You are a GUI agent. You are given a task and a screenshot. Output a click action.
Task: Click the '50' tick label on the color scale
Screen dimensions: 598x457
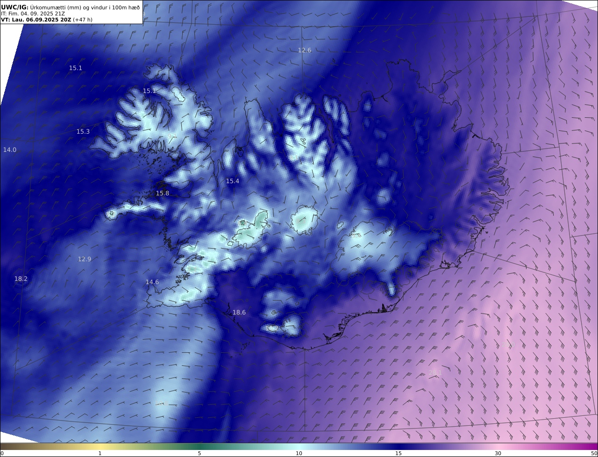pos(594,453)
